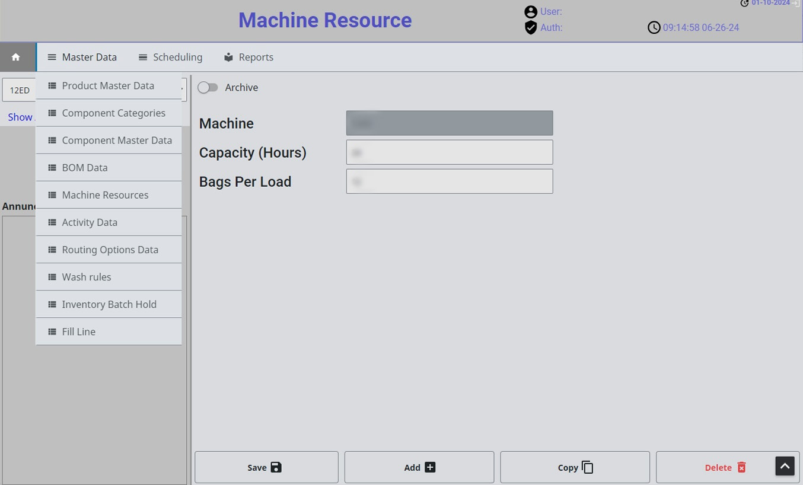The height and width of the screenshot is (485, 803).
Task: Click the Machine Resource page title
Action: 325,20
